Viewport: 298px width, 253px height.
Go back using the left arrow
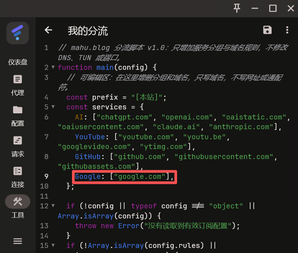[x=48, y=30]
